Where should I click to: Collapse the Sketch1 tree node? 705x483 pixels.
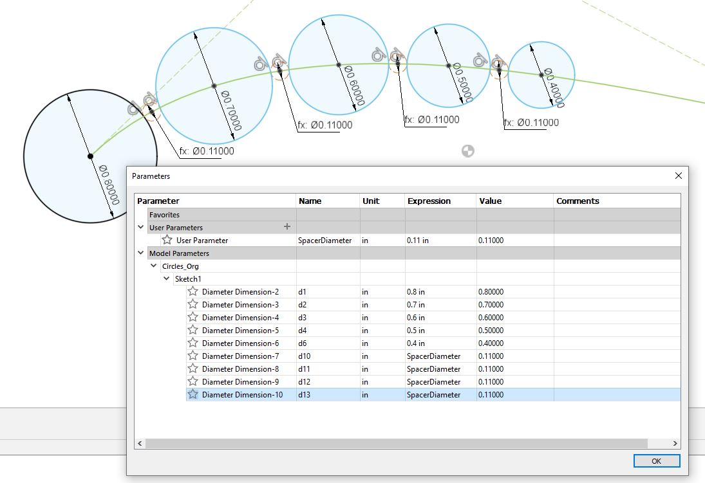(166, 278)
